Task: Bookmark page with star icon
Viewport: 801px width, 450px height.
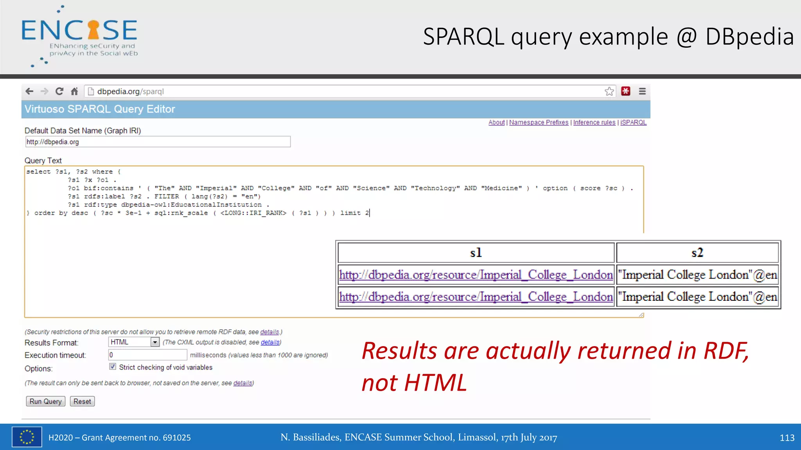Action: (x=609, y=91)
